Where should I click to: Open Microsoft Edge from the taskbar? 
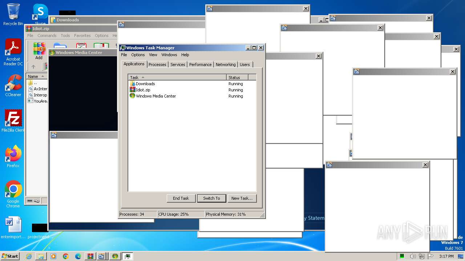pos(78,256)
